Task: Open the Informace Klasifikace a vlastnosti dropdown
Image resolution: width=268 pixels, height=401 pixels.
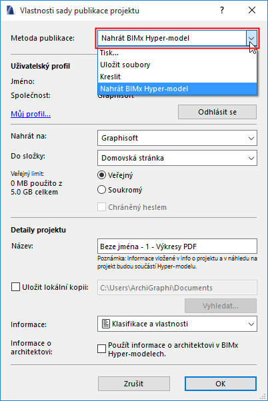Action: point(177,324)
